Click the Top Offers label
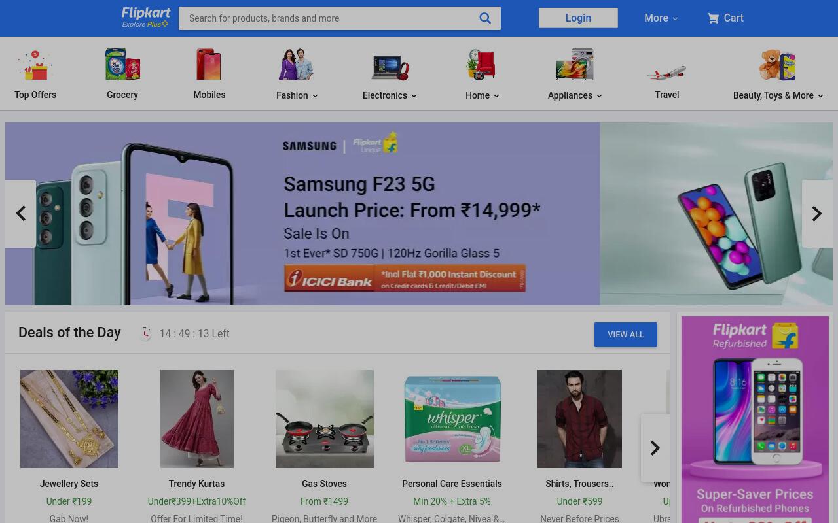 (35, 95)
